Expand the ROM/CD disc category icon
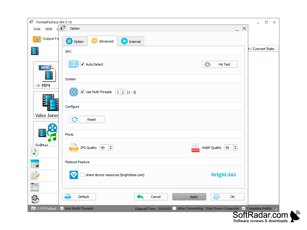Screen dimensions: 307x230 click(35, 187)
